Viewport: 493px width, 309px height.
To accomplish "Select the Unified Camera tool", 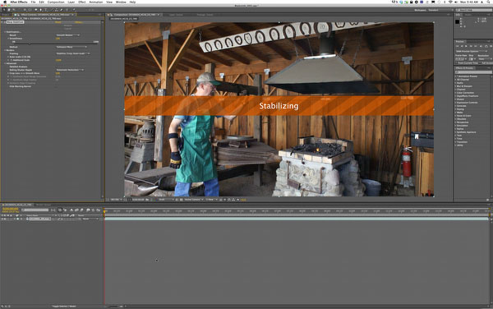I will point(25,10).
